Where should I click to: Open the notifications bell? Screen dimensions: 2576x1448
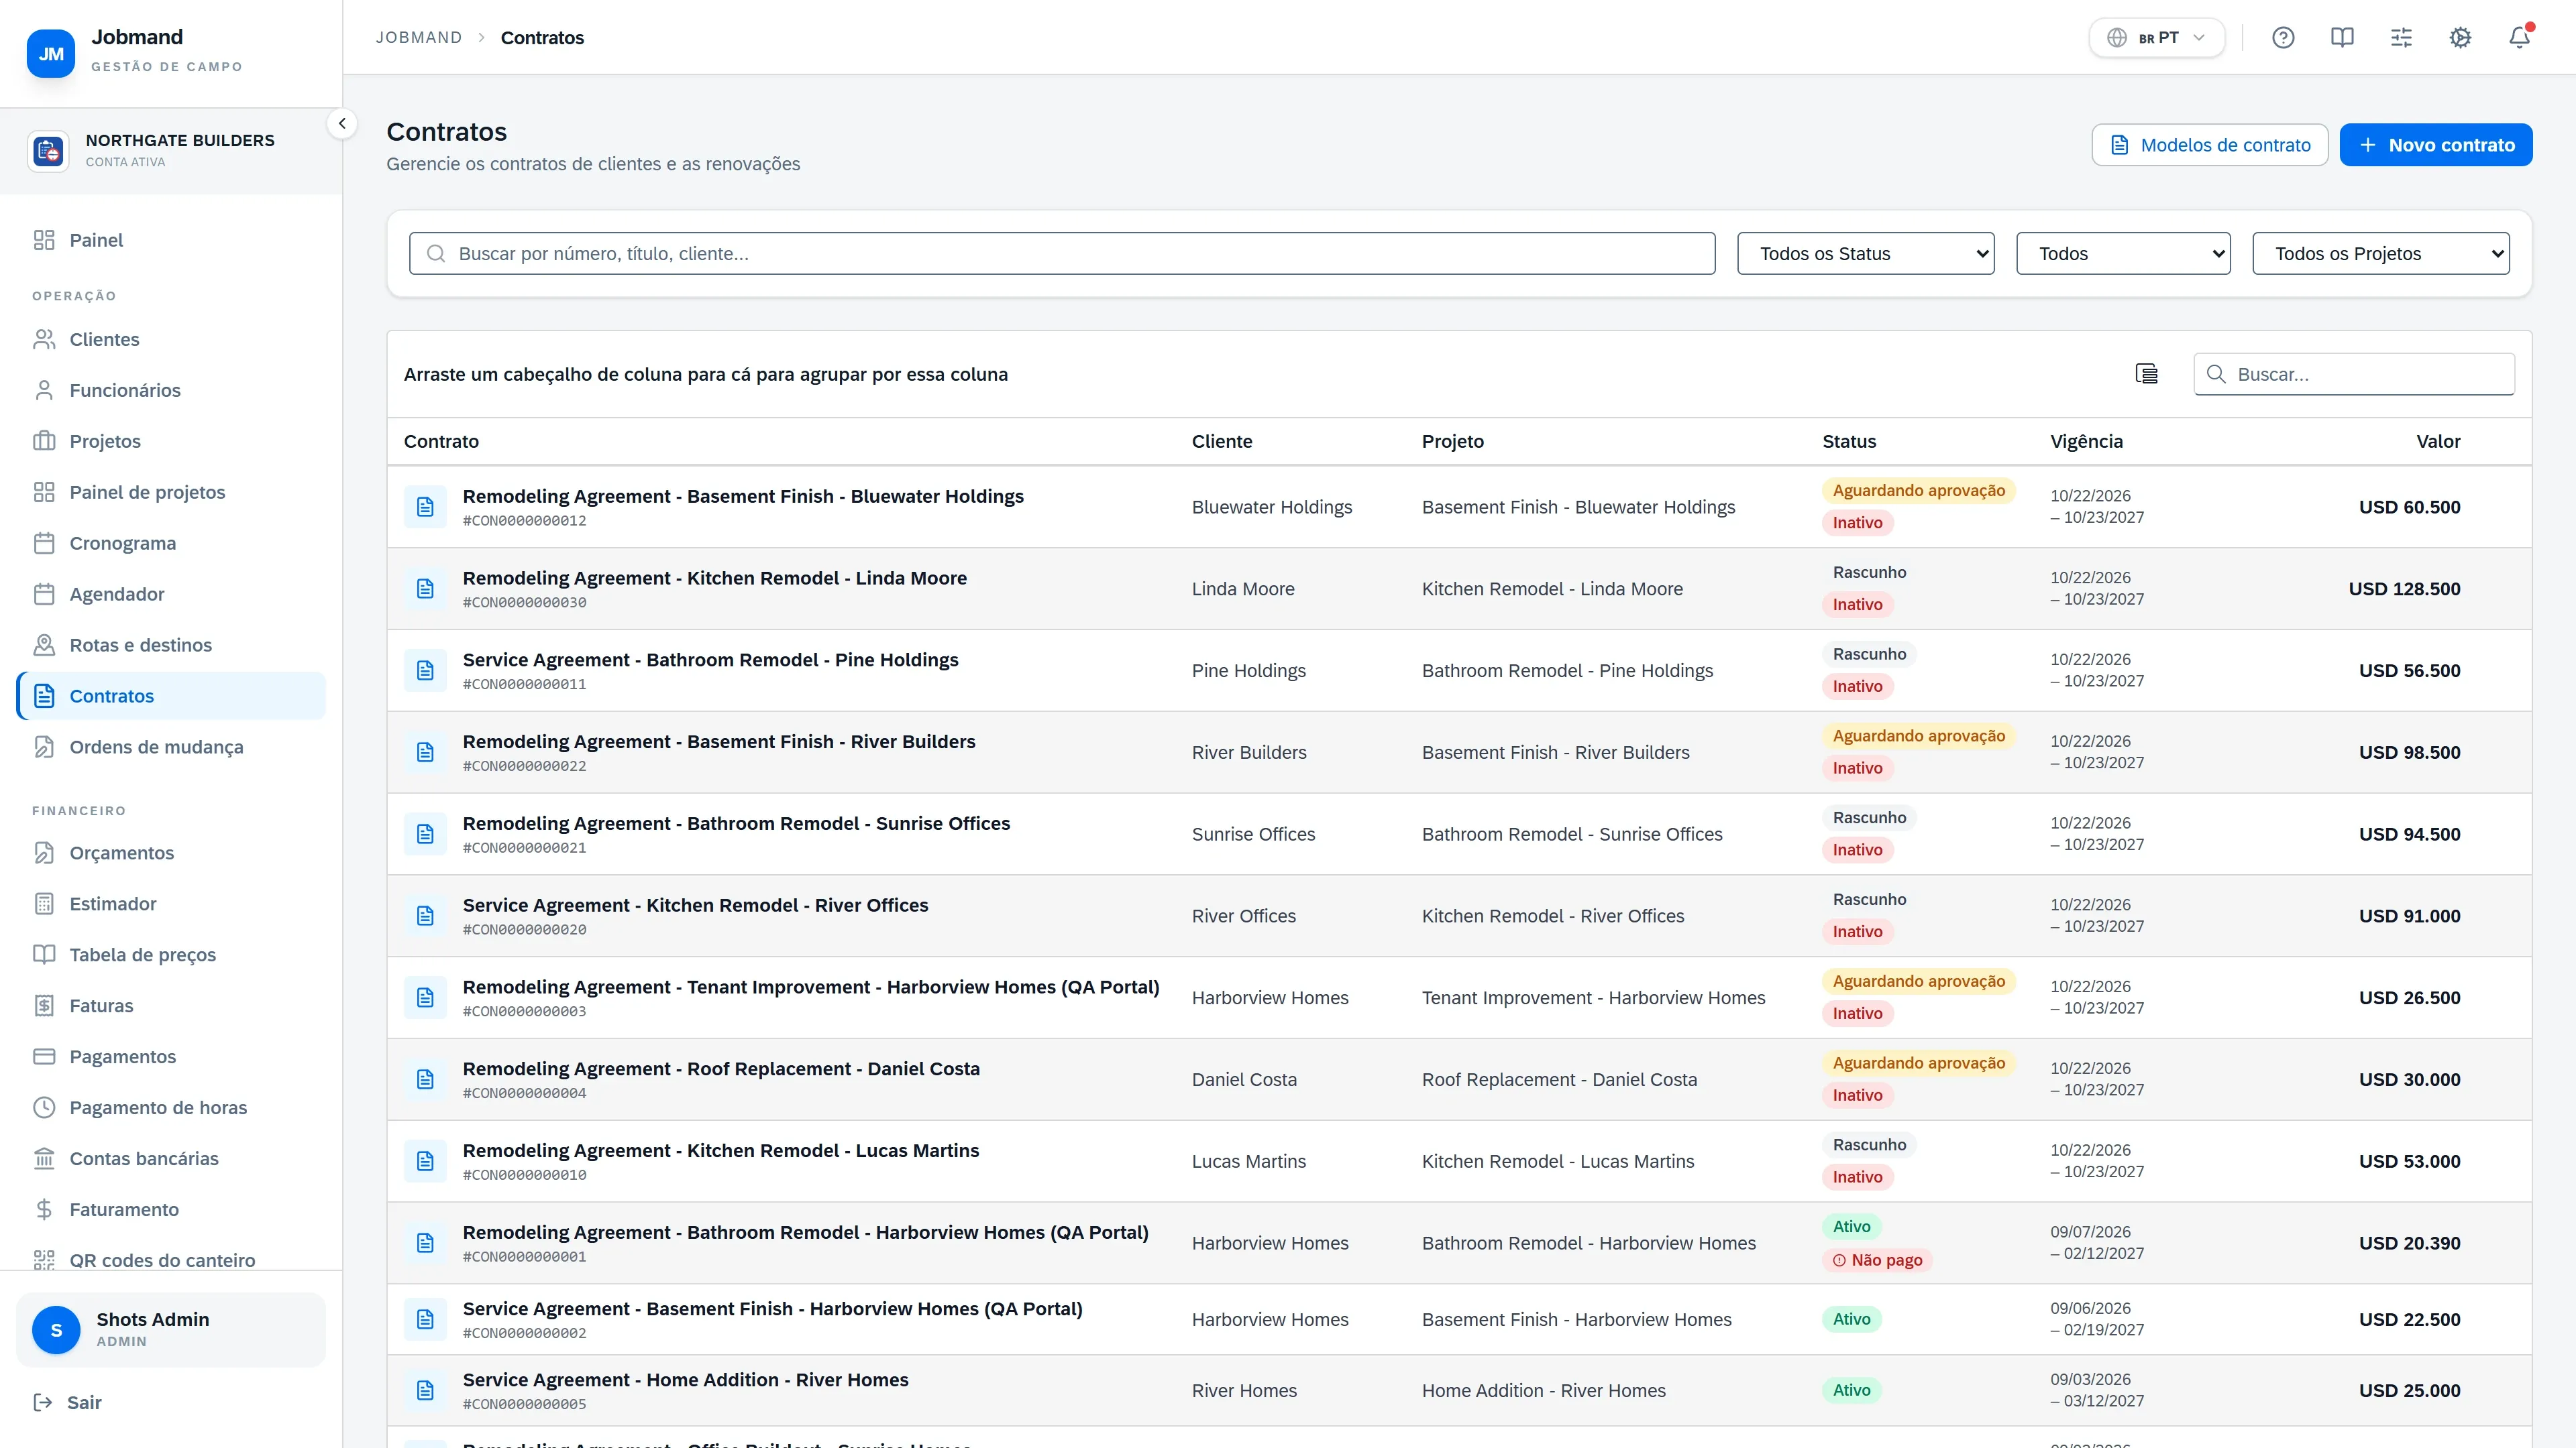[x=2519, y=37]
